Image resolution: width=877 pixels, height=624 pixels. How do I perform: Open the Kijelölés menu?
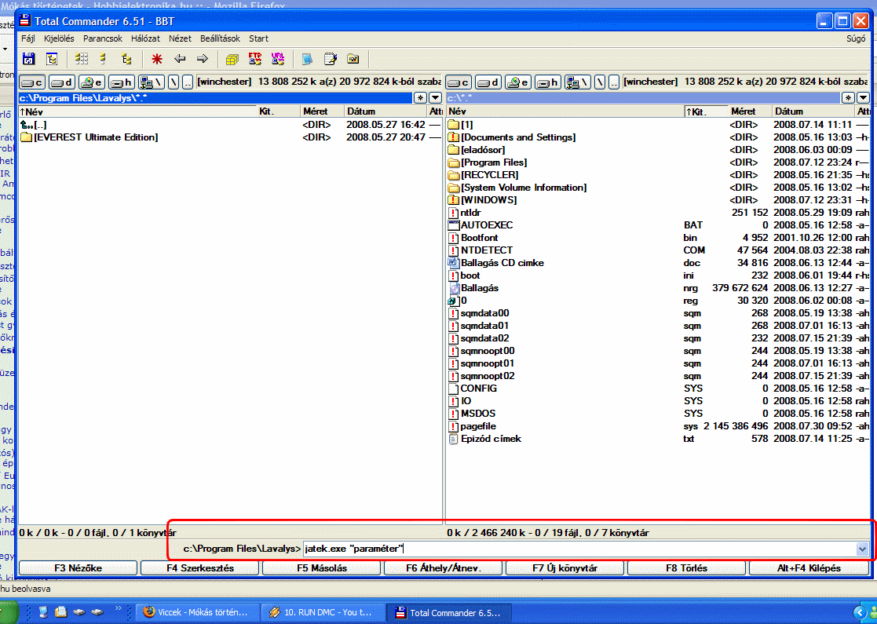(60, 38)
